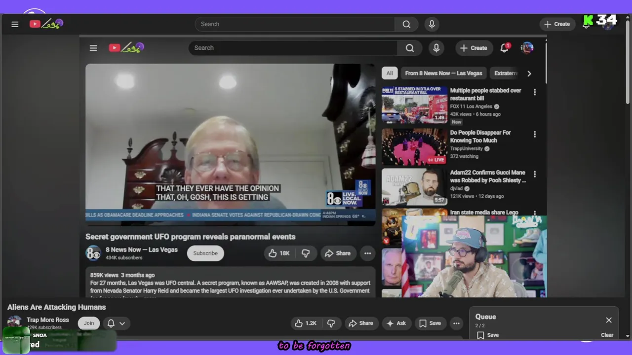Click inner microphone voice search icon

tap(436, 48)
